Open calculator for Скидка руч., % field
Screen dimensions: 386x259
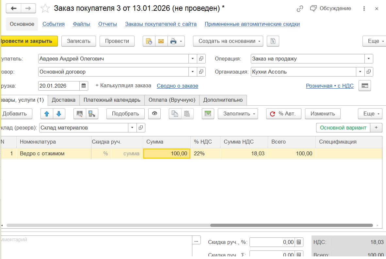click(x=298, y=242)
